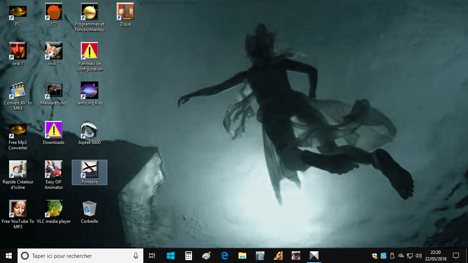Open the volume speaker tray icon

pos(419,256)
